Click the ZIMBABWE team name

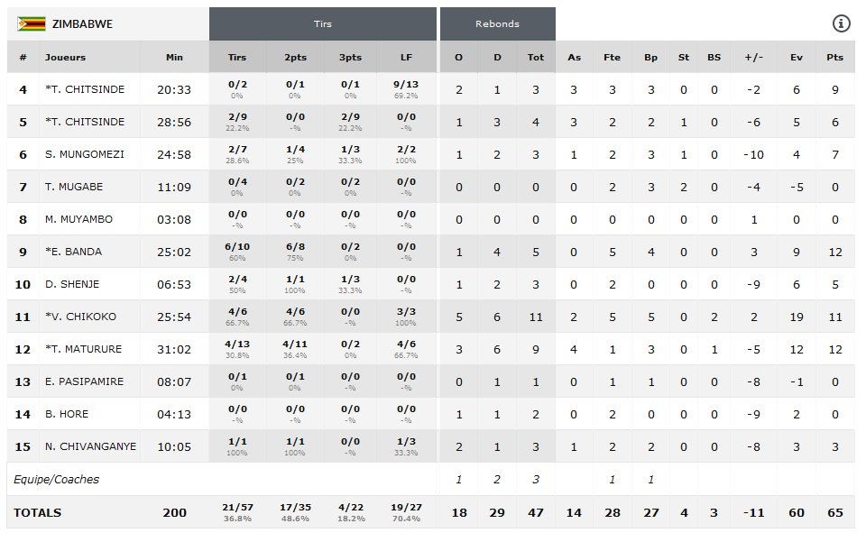pyautogui.click(x=82, y=23)
